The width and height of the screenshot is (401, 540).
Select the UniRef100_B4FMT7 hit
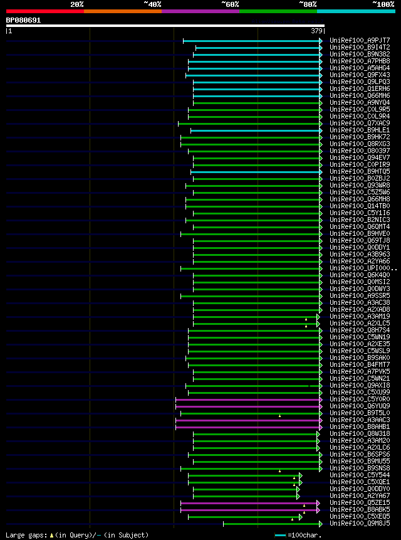[x=360, y=365]
